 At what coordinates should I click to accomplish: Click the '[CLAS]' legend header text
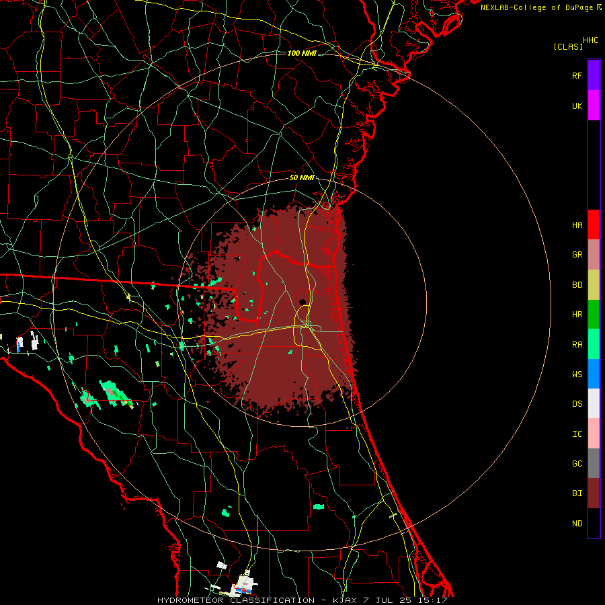(568, 46)
